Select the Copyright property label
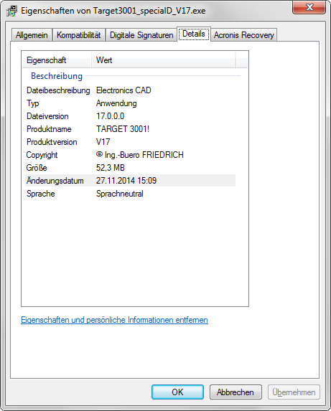The width and height of the screenshot is (331, 411). tap(42, 155)
